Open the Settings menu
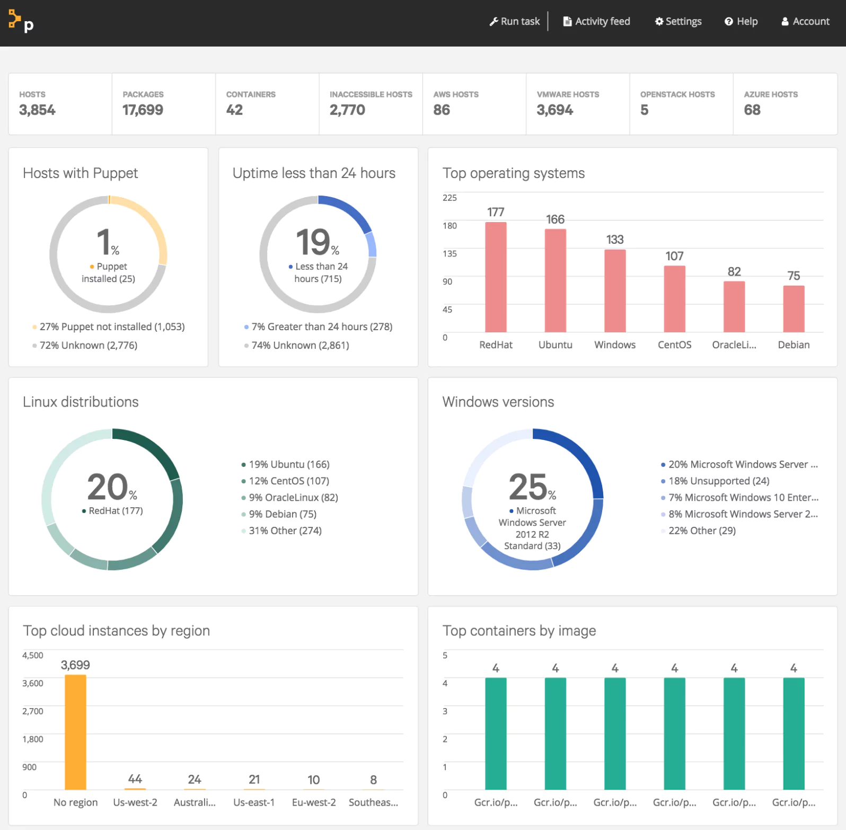Image resolution: width=846 pixels, height=830 pixels. 678,22
